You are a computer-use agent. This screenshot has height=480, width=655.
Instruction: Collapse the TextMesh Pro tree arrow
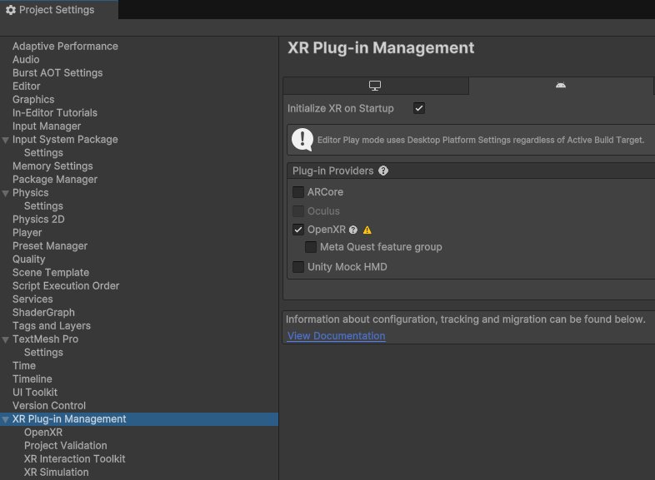(x=6, y=340)
